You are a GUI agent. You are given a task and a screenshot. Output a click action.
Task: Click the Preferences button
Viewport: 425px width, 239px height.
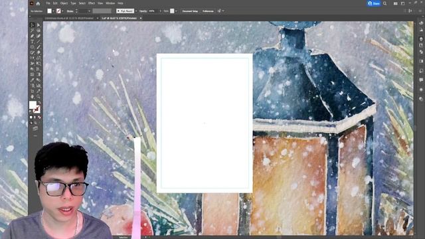[x=208, y=11]
